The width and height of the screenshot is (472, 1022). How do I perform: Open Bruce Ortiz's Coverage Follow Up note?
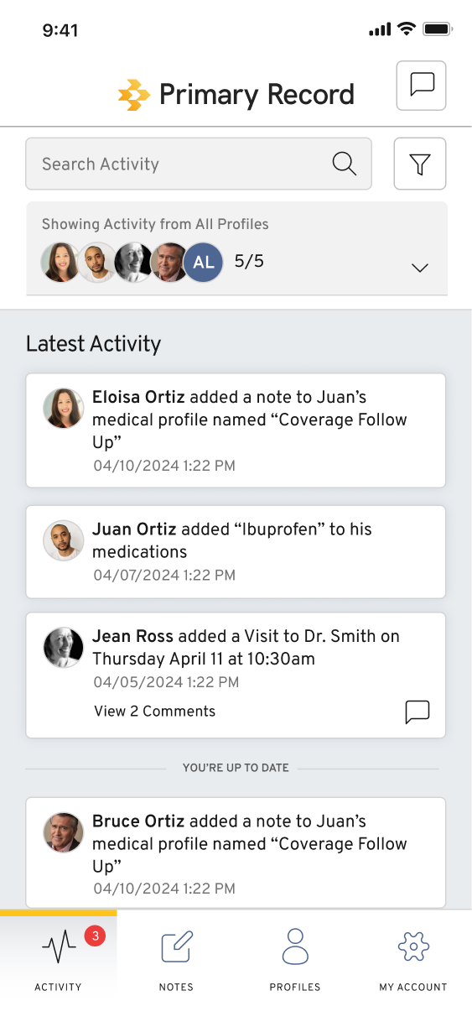coord(236,853)
